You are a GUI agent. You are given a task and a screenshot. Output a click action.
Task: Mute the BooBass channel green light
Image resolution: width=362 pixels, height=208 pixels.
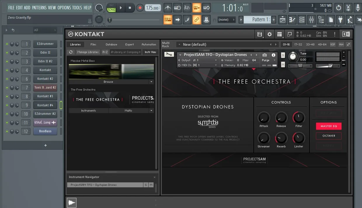pyautogui.click(x=7, y=131)
